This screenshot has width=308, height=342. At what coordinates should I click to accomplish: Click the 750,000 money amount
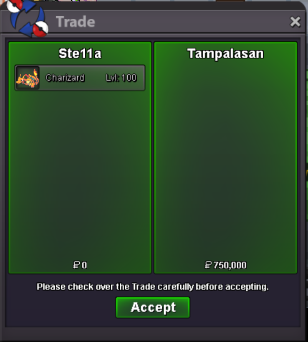tap(230, 265)
